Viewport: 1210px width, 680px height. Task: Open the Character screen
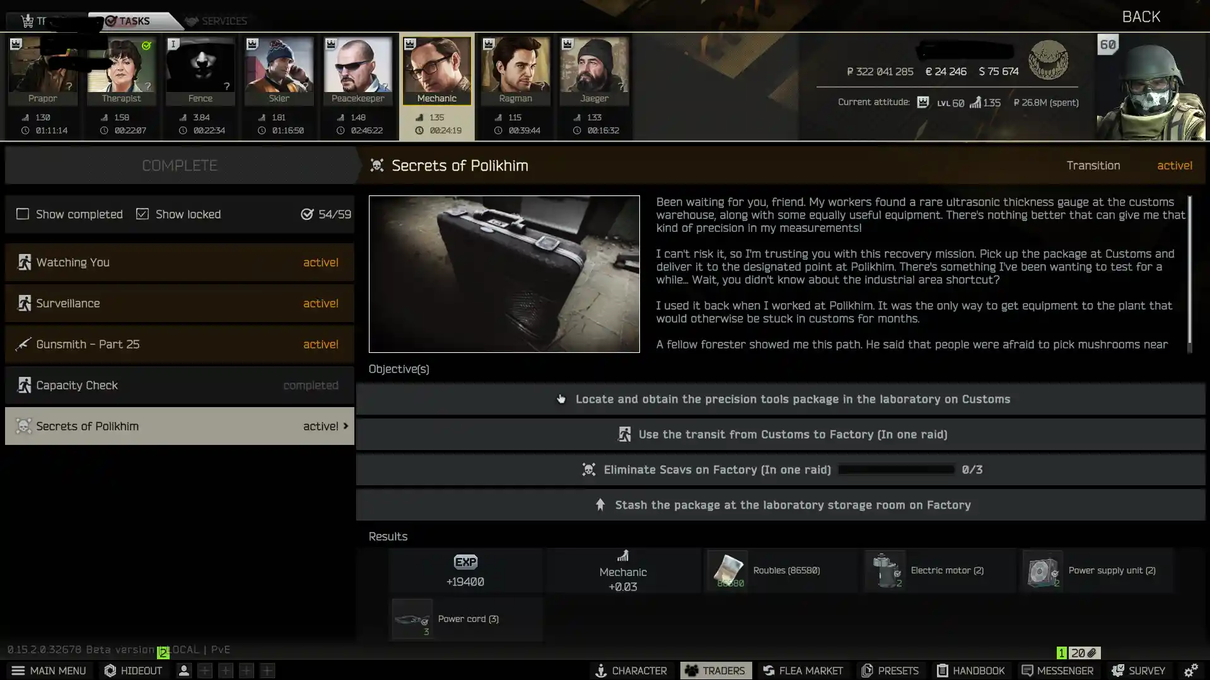(x=631, y=671)
